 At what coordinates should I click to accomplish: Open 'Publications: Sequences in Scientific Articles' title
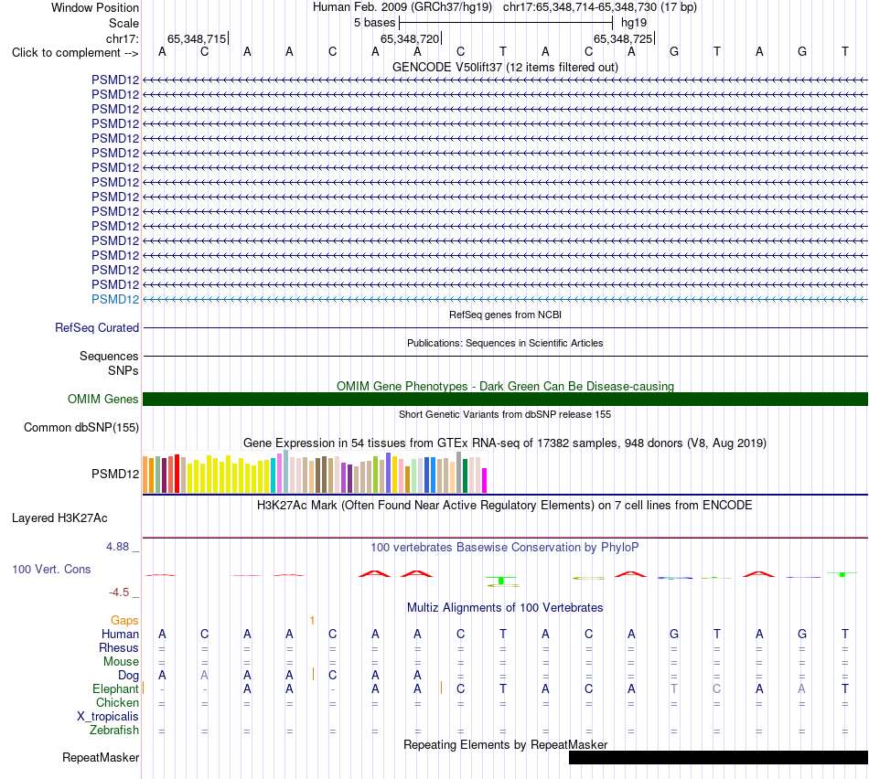tap(505, 343)
